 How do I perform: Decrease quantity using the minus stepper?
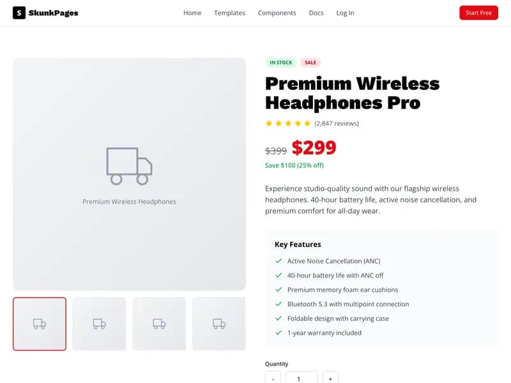click(273, 378)
